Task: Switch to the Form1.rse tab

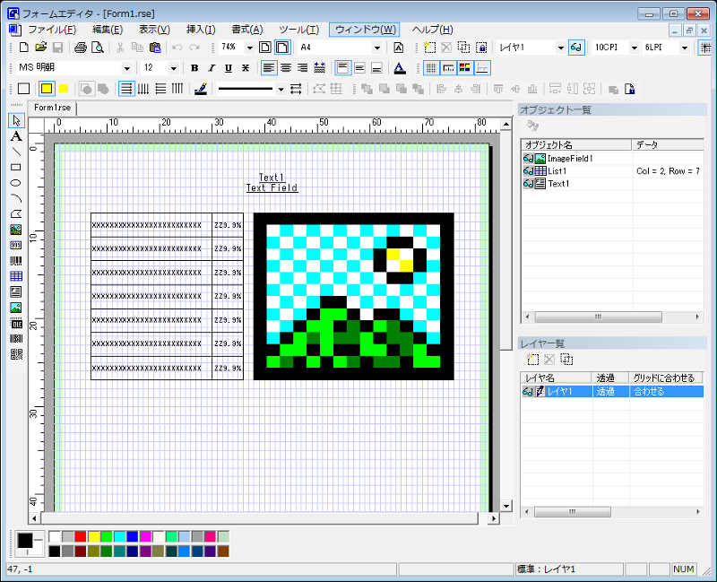Action: pos(52,108)
